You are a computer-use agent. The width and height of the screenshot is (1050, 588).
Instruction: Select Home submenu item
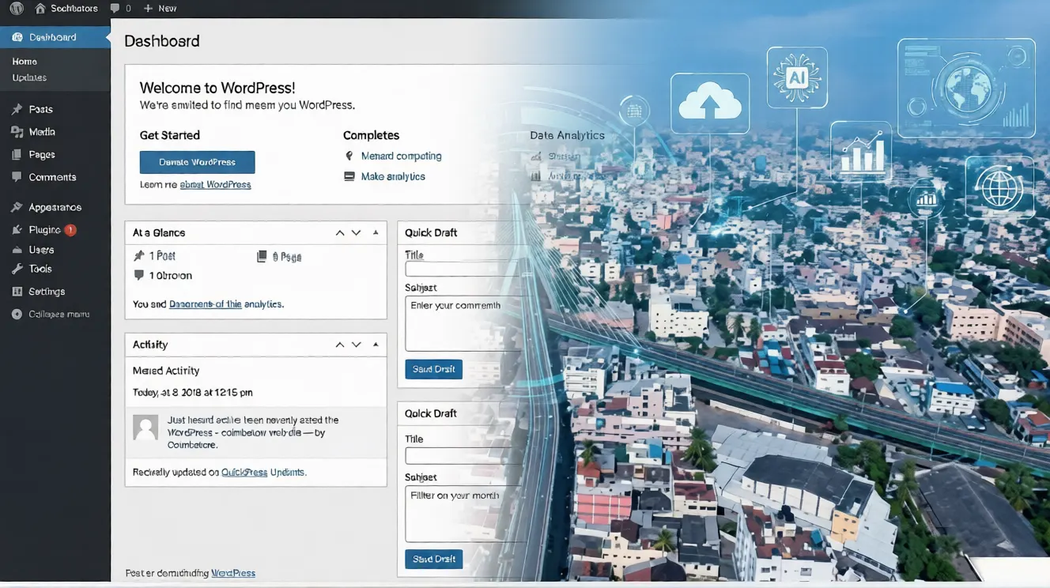25,62
